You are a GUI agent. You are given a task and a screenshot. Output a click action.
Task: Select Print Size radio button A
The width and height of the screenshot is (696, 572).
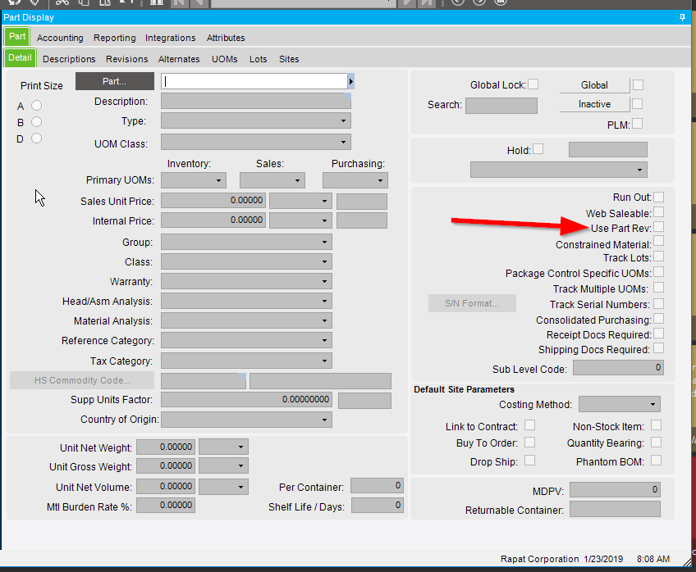36,106
